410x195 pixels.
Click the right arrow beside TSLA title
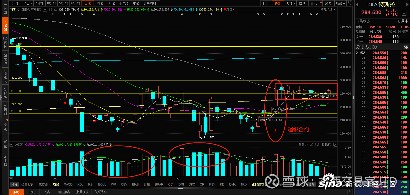click(x=407, y=4)
